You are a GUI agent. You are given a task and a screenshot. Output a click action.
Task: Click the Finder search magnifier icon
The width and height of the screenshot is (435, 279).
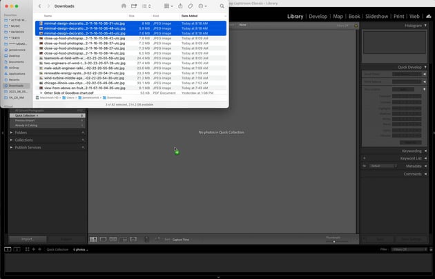(222, 6)
